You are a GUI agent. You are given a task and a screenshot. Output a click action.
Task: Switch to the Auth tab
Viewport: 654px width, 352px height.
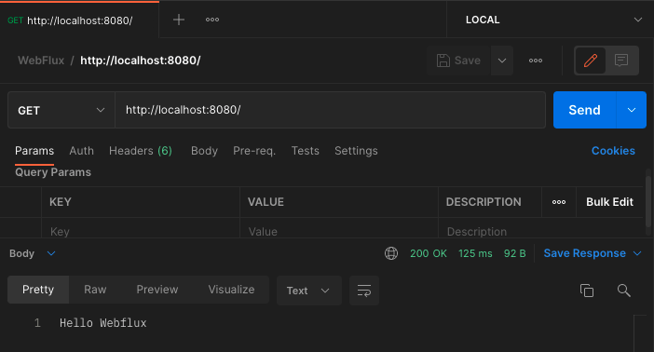(81, 151)
